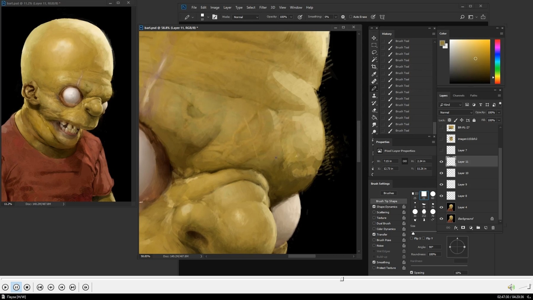The height and width of the screenshot is (300, 533).
Task: Open Smoothing percentage dropdown arrow
Action: coord(335,17)
